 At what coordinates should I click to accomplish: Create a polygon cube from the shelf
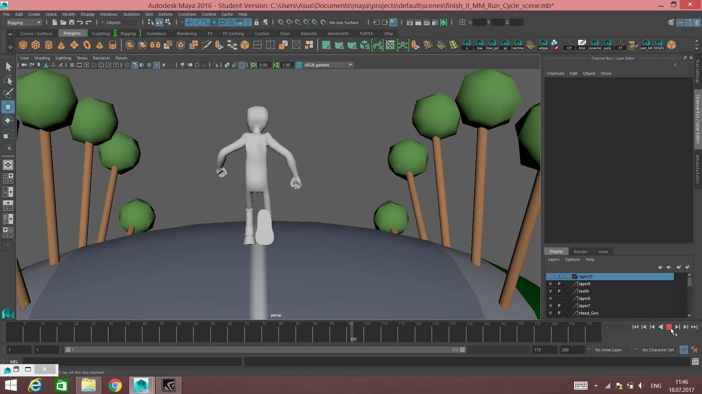coord(35,45)
